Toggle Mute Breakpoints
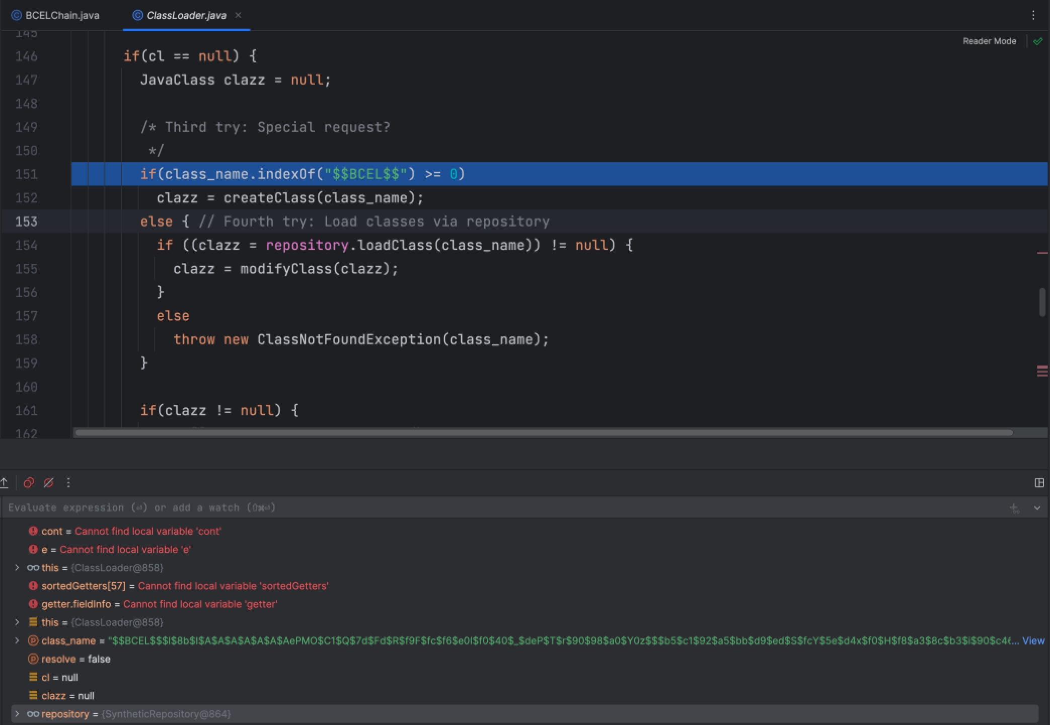 (x=49, y=483)
